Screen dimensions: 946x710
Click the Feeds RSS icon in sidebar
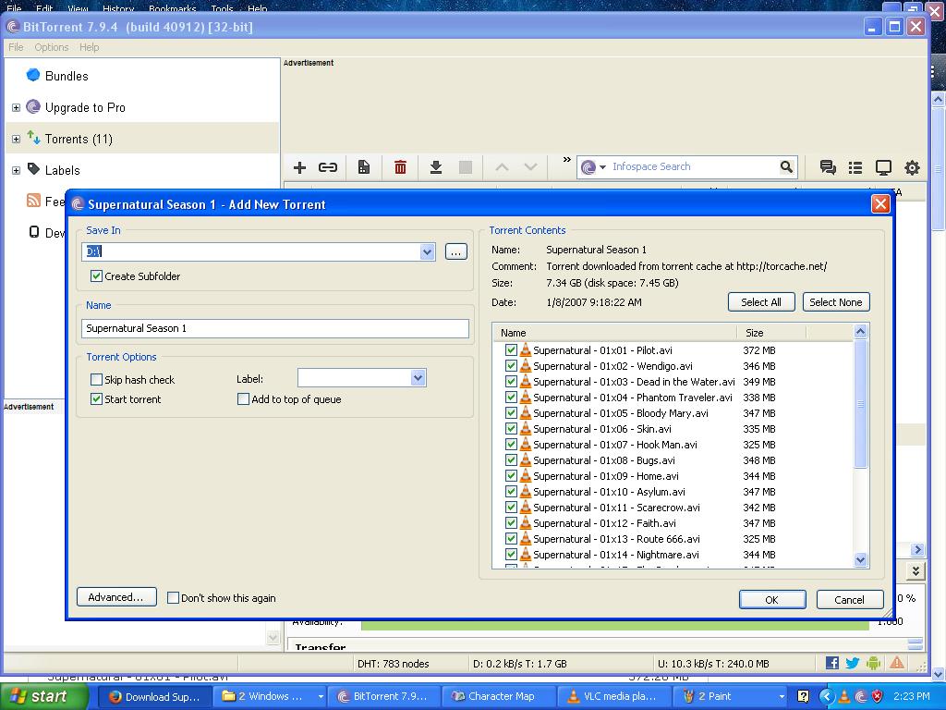34,201
